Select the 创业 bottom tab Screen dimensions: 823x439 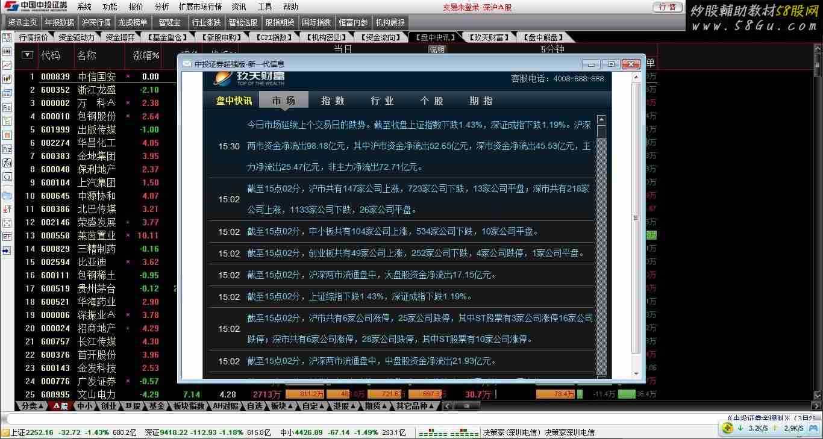point(108,406)
